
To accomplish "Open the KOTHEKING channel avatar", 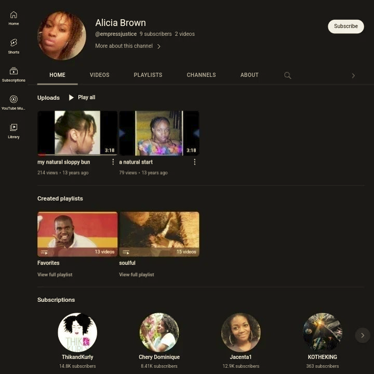I will [x=323, y=332].
